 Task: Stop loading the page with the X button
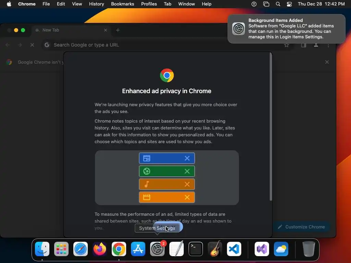pyautogui.click(x=32, y=45)
